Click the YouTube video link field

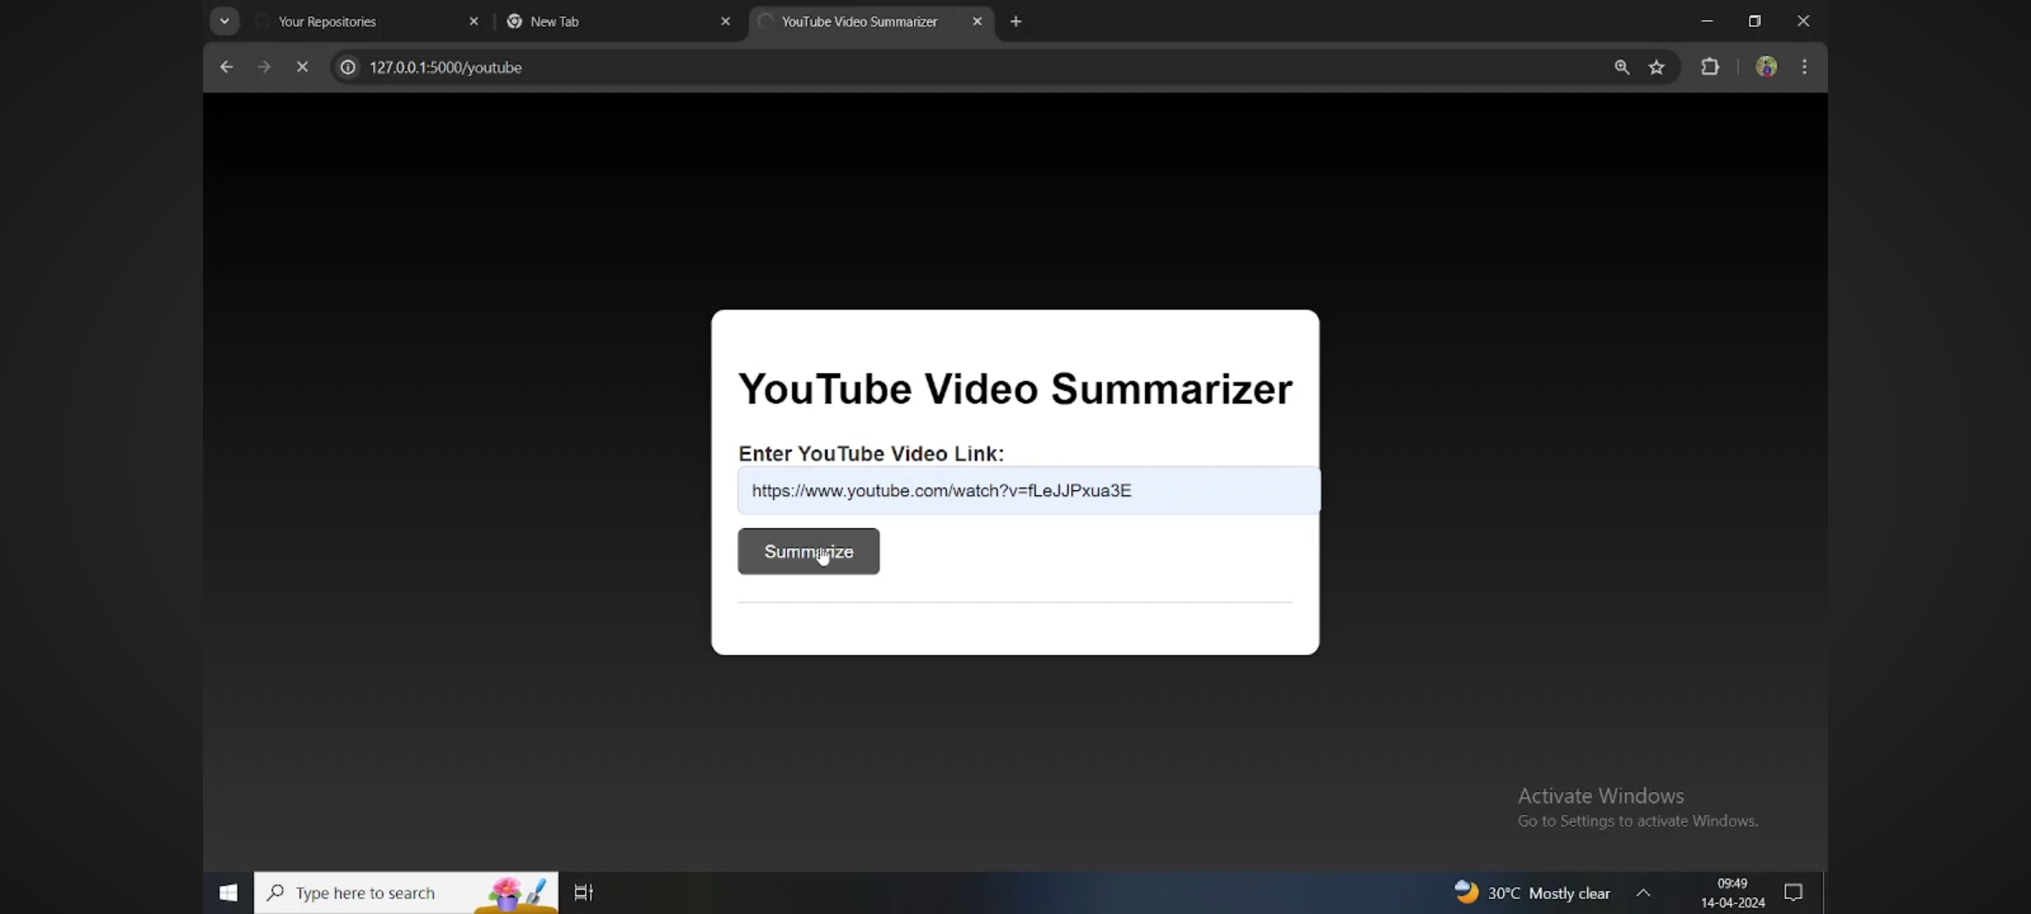(1028, 491)
